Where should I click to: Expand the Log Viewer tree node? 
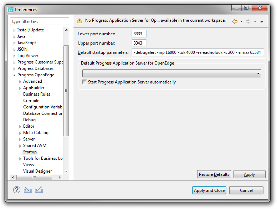pos(14,56)
